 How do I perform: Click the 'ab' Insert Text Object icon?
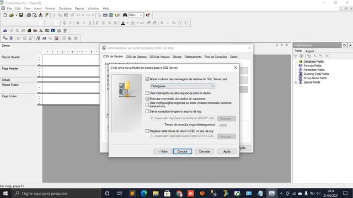pos(5,31)
